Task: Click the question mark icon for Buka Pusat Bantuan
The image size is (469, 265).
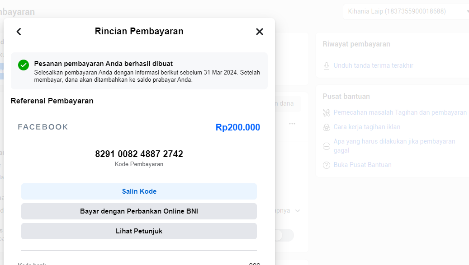Action: pos(327,165)
